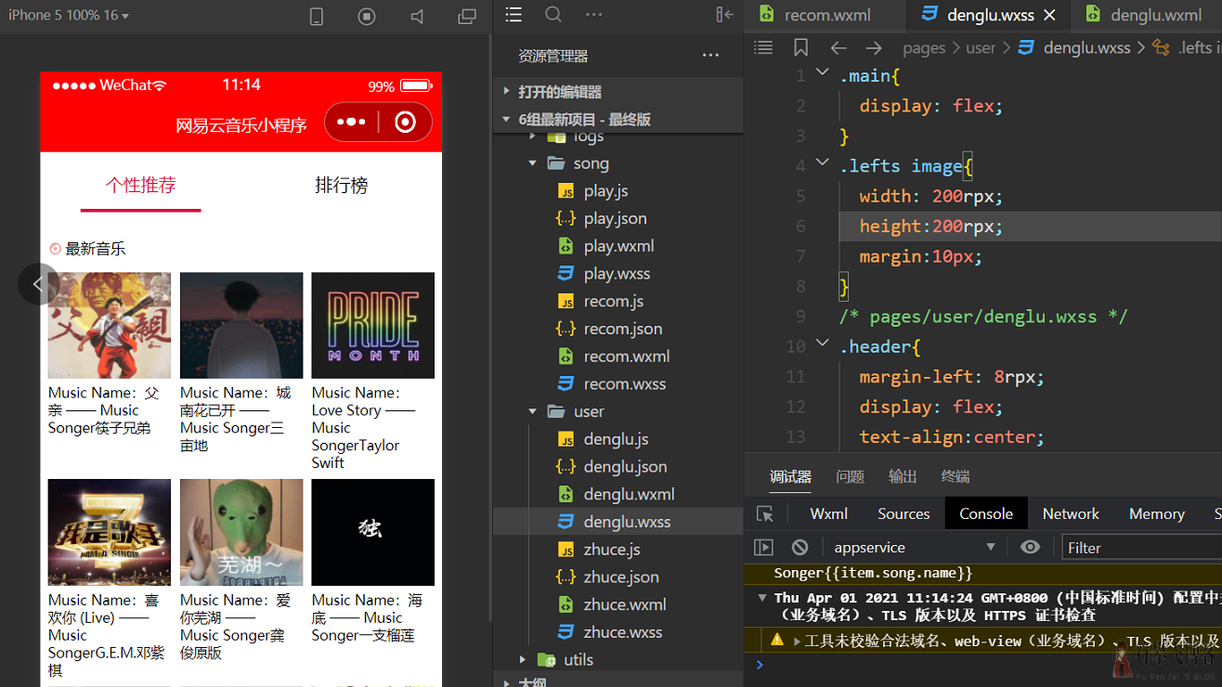The height and width of the screenshot is (687, 1222).
Task: Expand the warning message arrow in console
Action: tap(797, 641)
